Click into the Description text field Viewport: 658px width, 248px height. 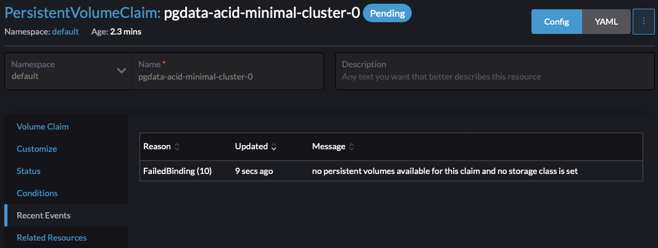(x=495, y=71)
